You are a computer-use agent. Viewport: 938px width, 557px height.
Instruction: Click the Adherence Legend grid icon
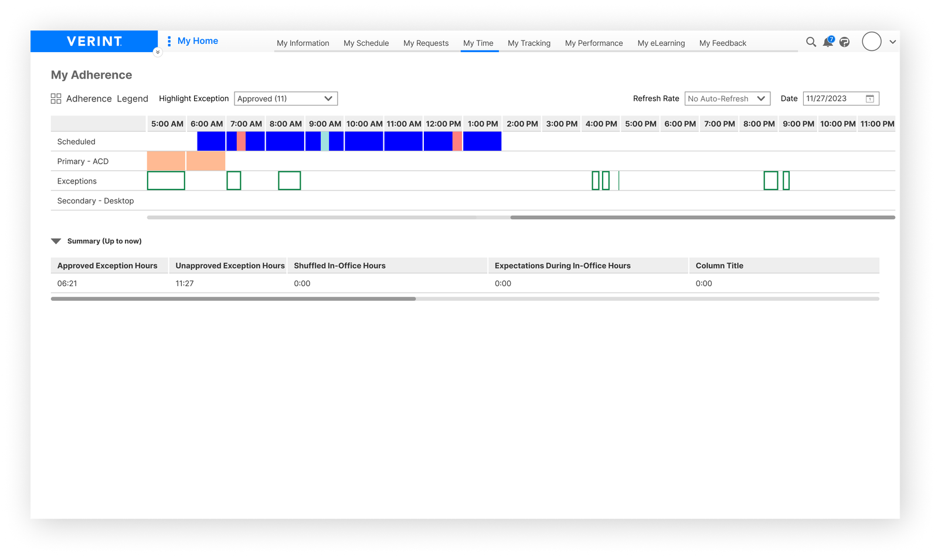(56, 99)
